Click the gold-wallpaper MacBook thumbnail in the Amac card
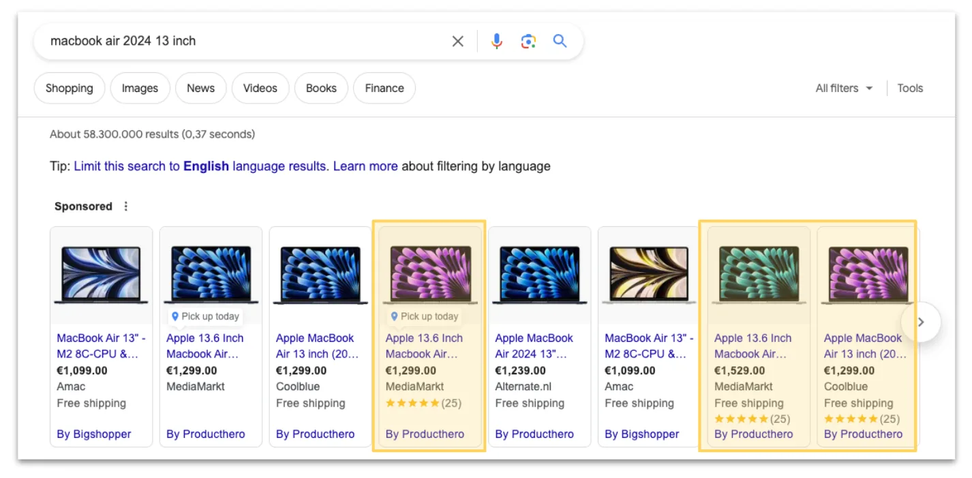The height and width of the screenshot is (478, 972). tap(649, 275)
